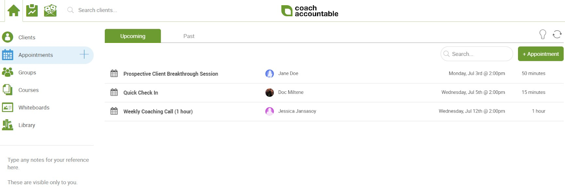This screenshot has width=565, height=193.
Task: Open the Library section
Action: coord(26,125)
